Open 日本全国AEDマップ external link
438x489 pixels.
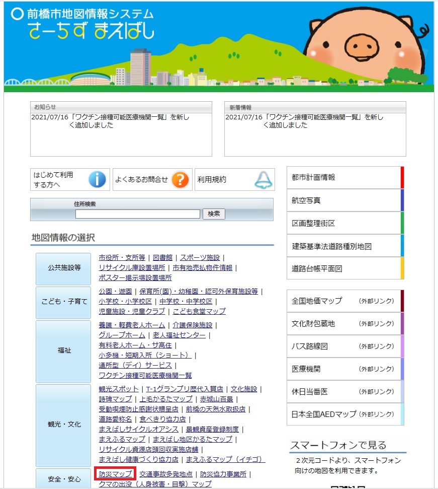point(345,414)
